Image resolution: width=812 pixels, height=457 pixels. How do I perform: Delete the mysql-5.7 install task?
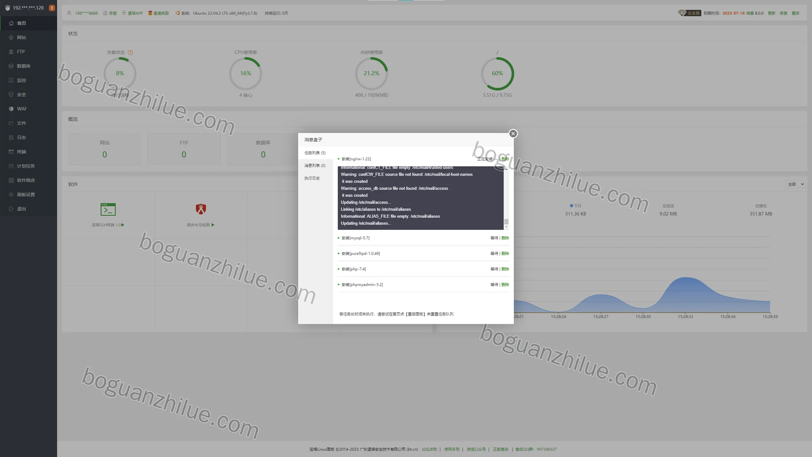[x=505, y=238]
